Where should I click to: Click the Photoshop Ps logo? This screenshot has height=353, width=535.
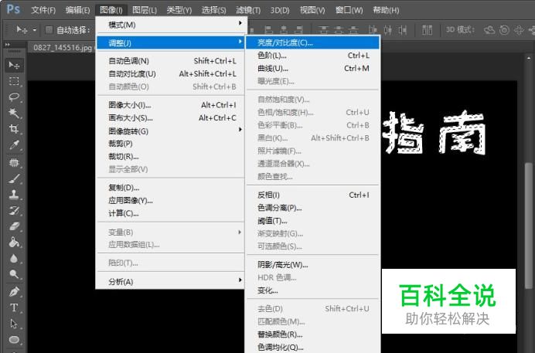point(13,8)
